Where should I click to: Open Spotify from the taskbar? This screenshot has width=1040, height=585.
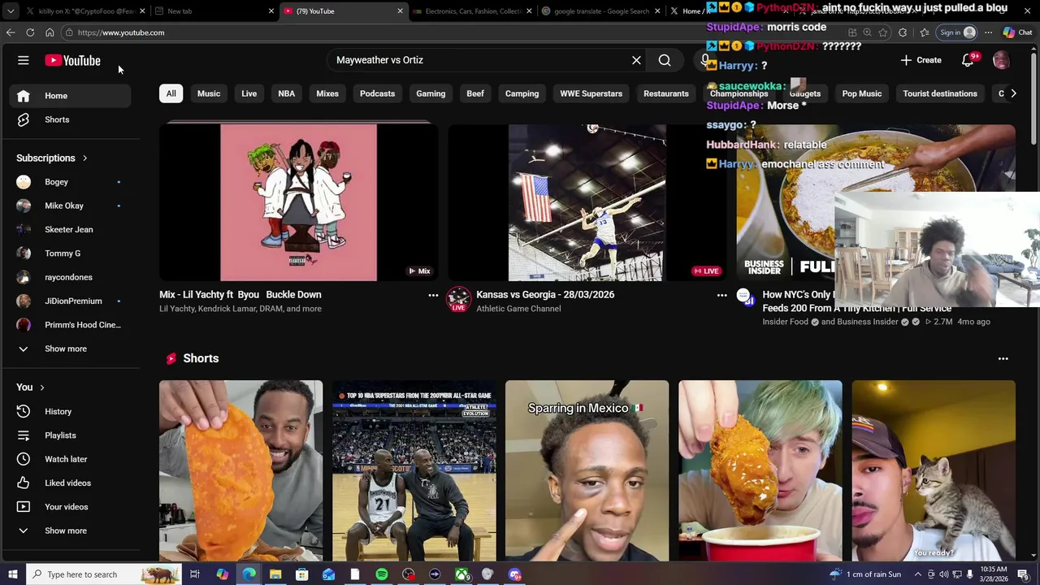click(381, 574)
